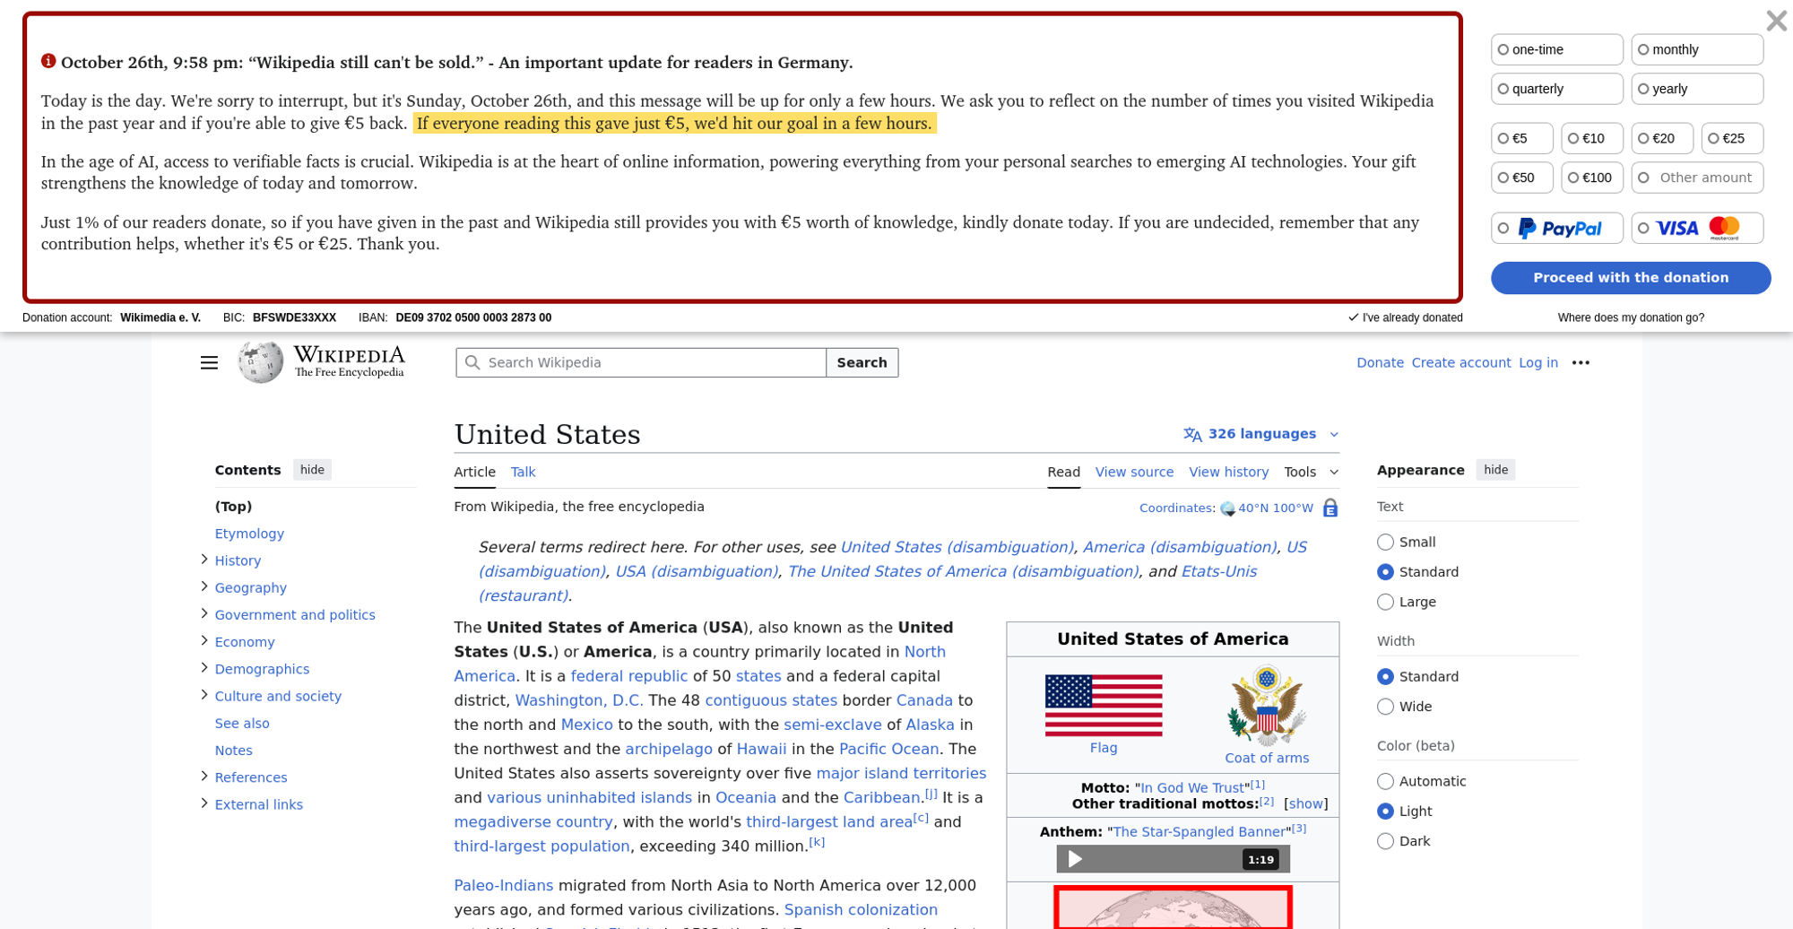
Task: Click the Wikipedia globe logo
Action: click(x=260, y=362)
